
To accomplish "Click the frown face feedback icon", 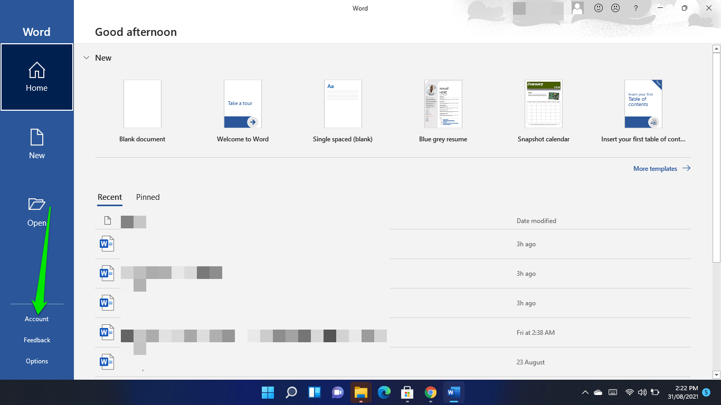I will point(615,8).
